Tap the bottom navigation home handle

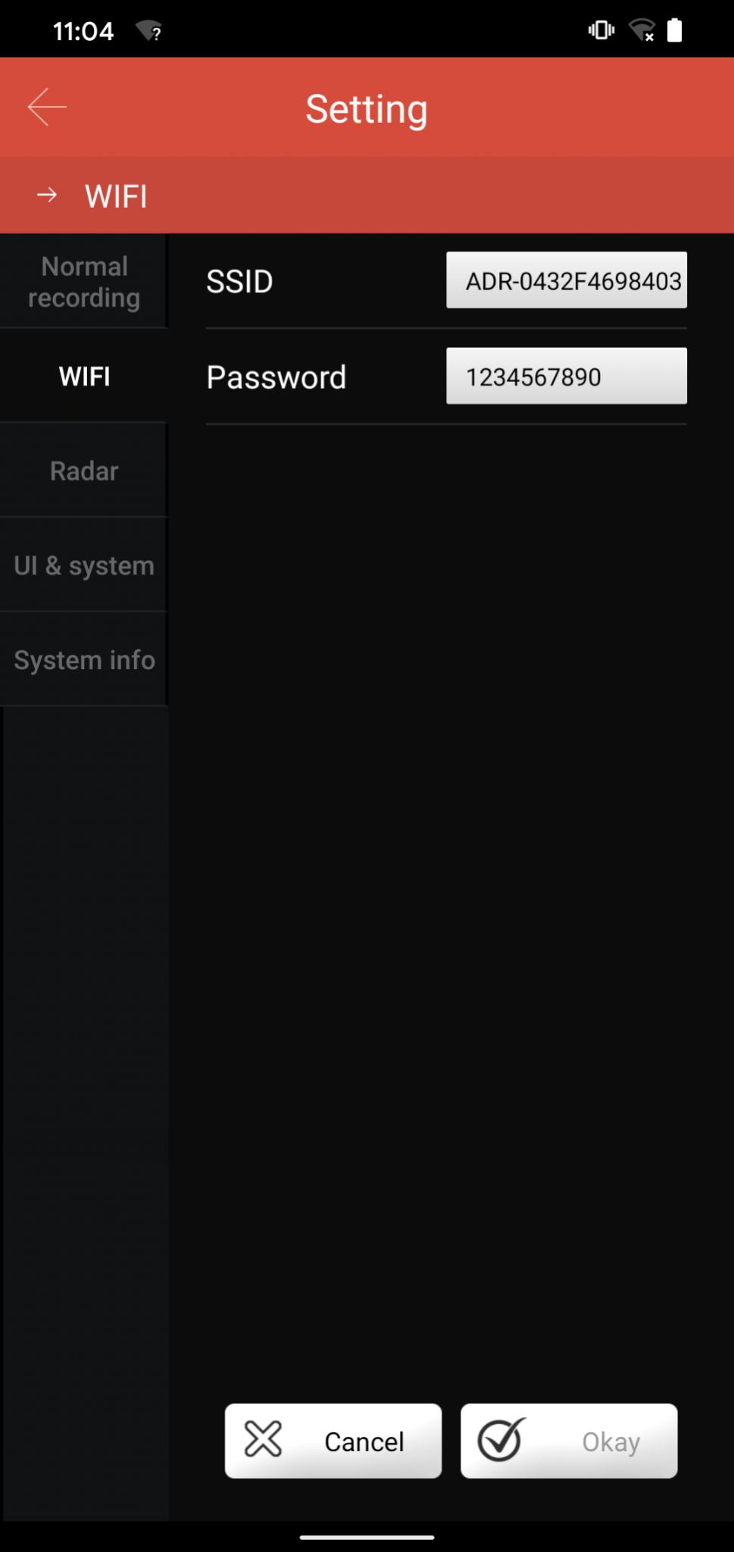(367, 1538)
